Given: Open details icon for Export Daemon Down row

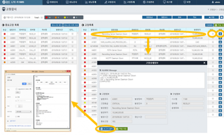Looking at the screenshot, I should tap(220, 38).
